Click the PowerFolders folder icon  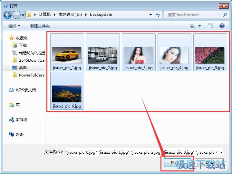coord(15,75)
